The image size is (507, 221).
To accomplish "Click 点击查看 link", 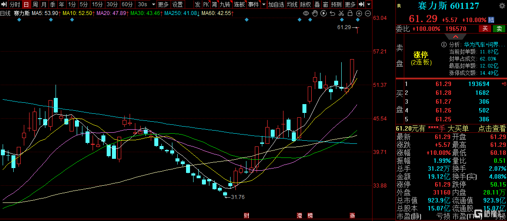I will pos(492,128).
